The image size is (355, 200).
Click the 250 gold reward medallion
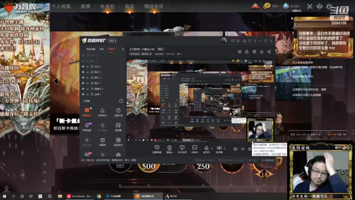pyautogui.click(x=203, y=166)
